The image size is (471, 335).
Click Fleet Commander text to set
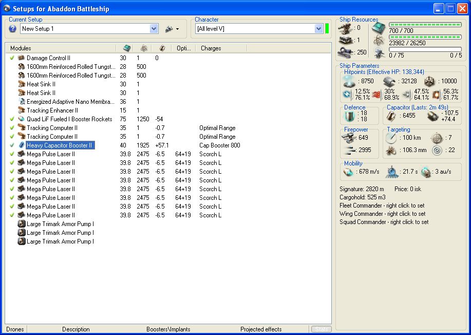coord(382,206)
